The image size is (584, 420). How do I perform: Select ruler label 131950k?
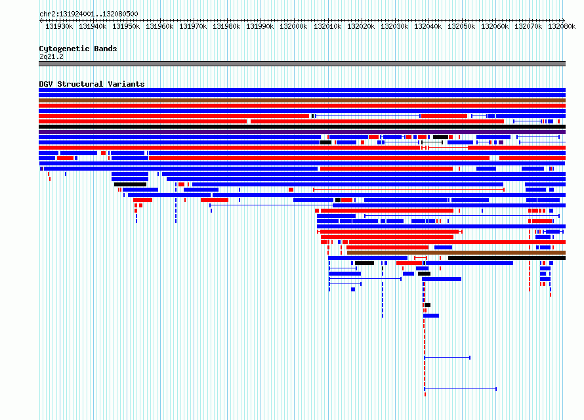tap(126, 26)
